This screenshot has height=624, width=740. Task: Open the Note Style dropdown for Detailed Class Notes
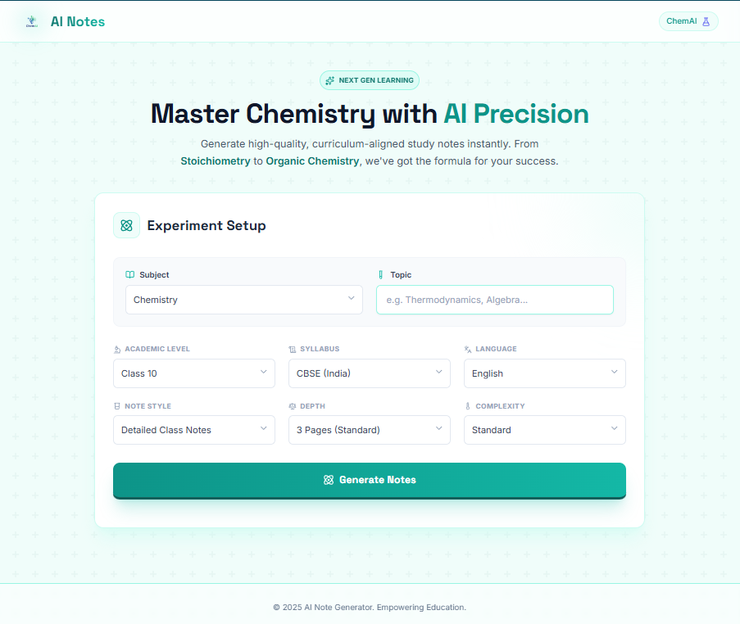tap(193, 429)
